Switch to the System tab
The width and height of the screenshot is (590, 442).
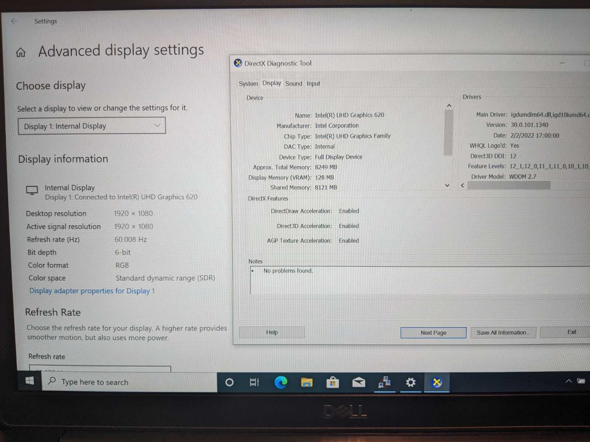(x=248, y=84)
